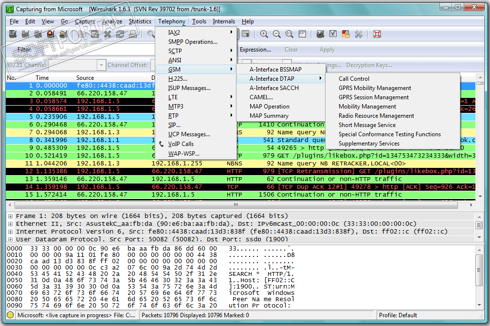Open expert info via yellow status circle
This screenshot has width=490, height=326.
[10, 315]
